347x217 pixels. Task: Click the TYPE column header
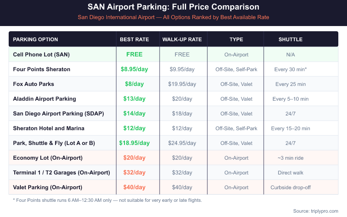click(x=236, y=39)
